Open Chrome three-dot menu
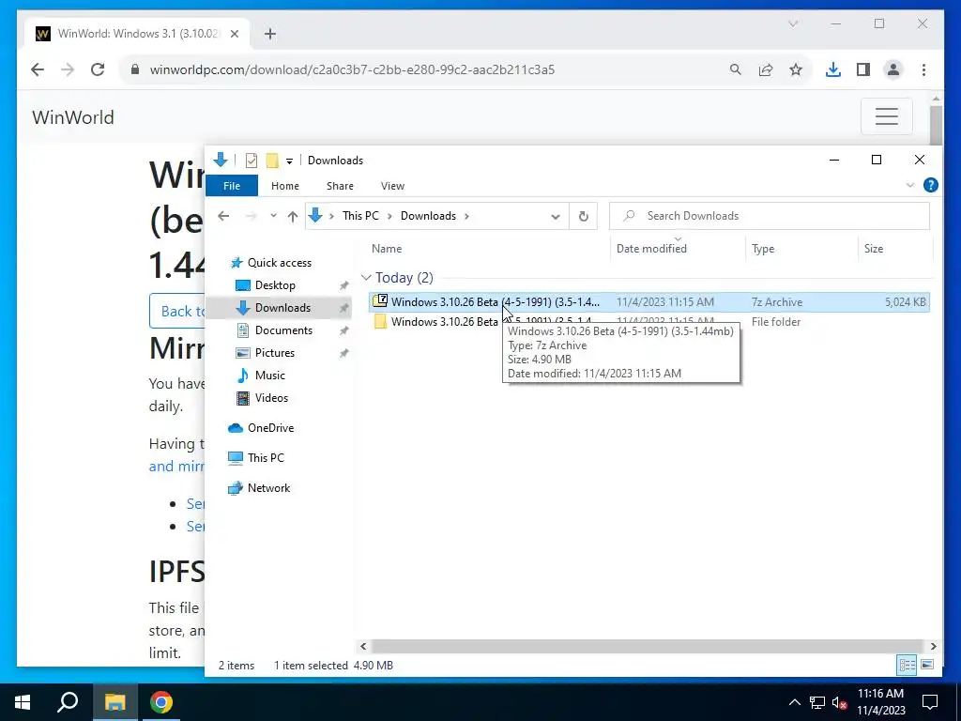Image resolution: width=961 pixels, height=721 pixels. [x=923, y=69]
